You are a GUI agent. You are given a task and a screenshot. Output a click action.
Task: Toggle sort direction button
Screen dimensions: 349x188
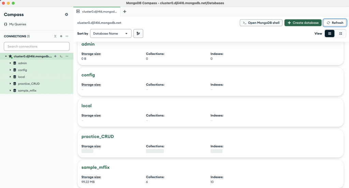tap(138, 34)
